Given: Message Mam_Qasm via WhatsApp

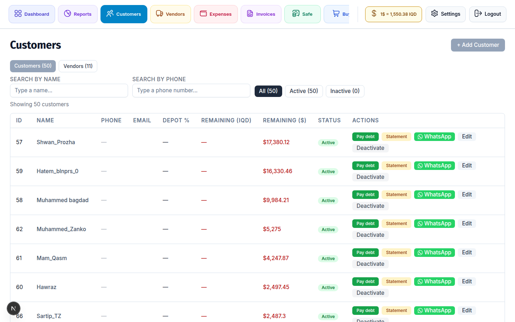Looking at the screenshot, I should pyautogui.click(x=435, y=253).
